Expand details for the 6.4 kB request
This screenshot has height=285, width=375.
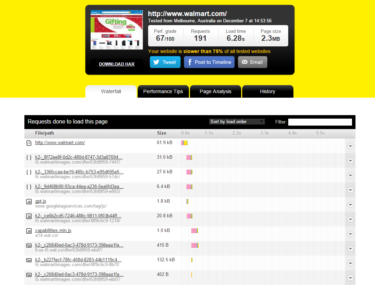[x=350, y=190]
